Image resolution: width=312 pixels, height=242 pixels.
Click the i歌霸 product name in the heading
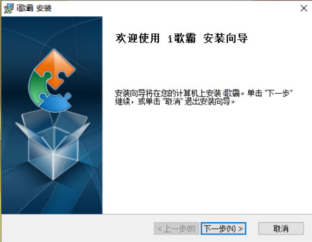tap(182, 38)
